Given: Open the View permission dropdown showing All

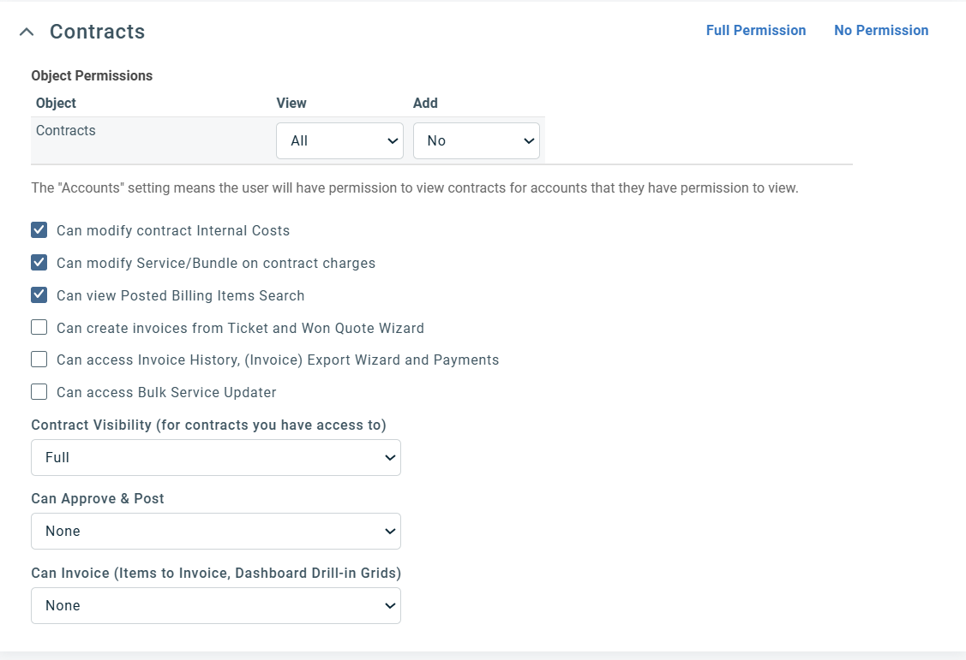Looking at the screenshot, I should 339,140.
